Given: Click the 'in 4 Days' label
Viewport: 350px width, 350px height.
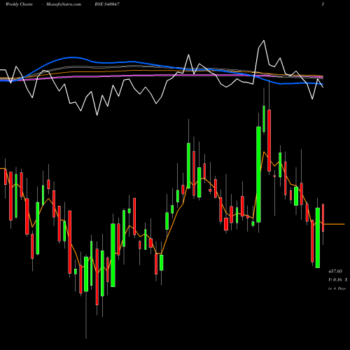Looking at the screenshot, I should click(337, 288).
